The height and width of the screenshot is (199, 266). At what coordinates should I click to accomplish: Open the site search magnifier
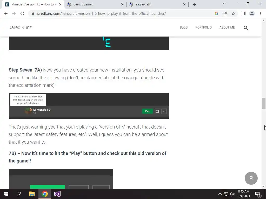[246, 27]
